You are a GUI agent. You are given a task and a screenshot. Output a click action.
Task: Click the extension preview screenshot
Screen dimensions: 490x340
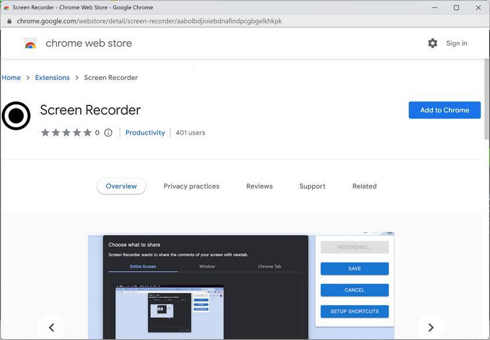point(241,286)
